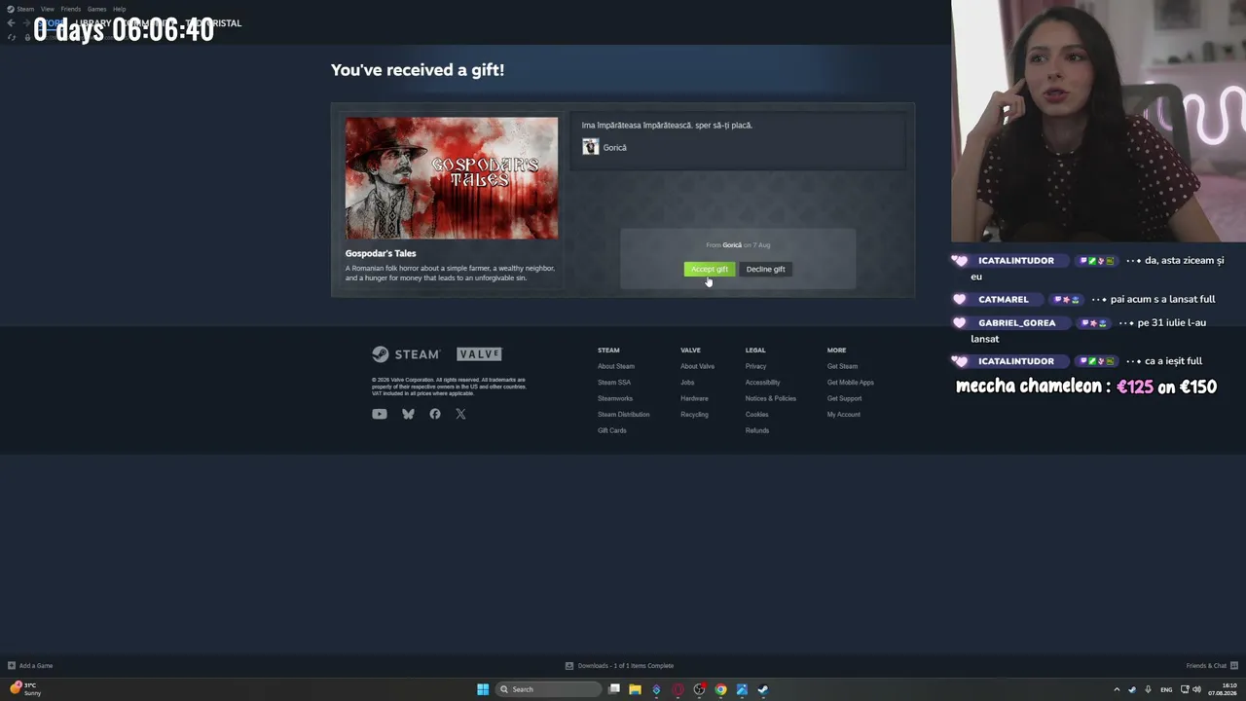Viewport: 1246px width, 701px height.
Task: Click the Valve logo in the footer
Action: click(479, 354)
